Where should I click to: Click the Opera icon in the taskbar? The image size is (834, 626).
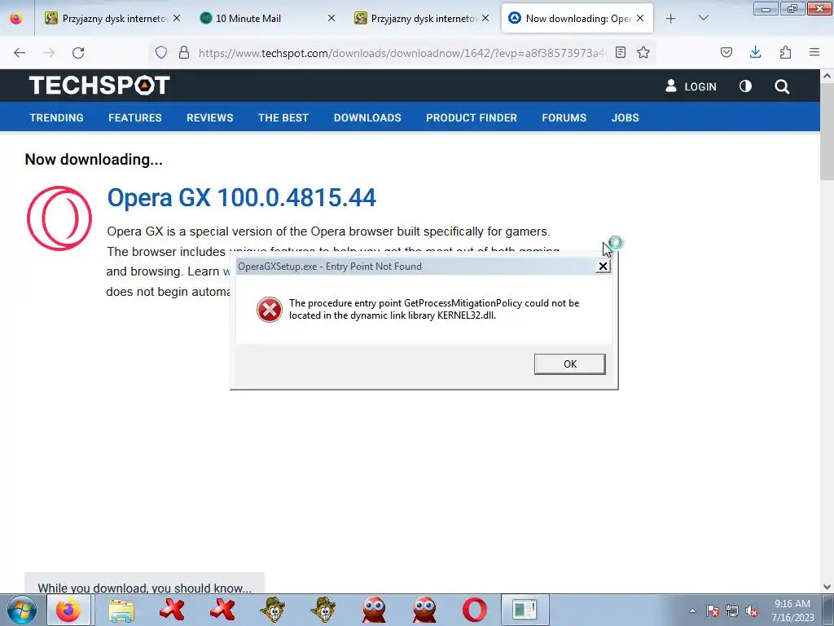click(x=475, y=610)
